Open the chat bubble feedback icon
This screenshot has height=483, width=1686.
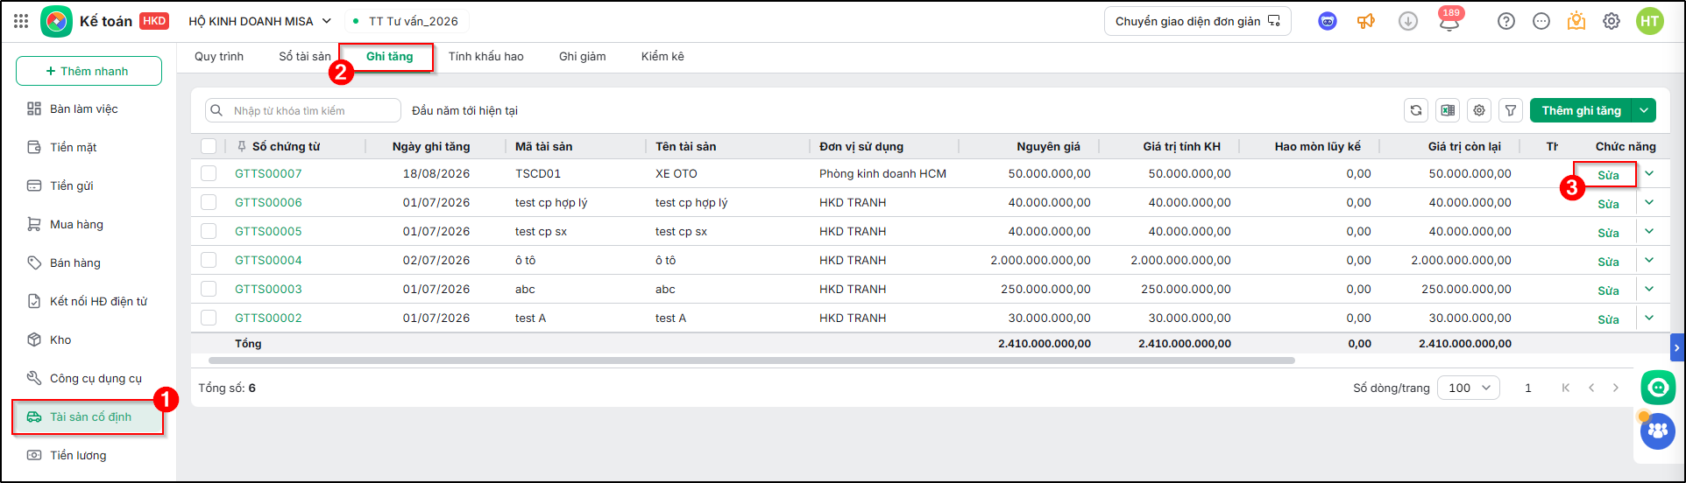pos(1541,21)
